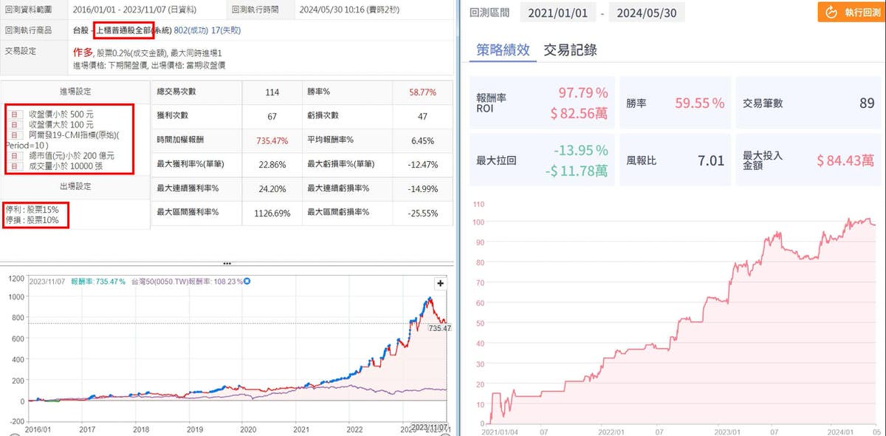Click the 上櫃普通股全部 product text

(124, 30)
